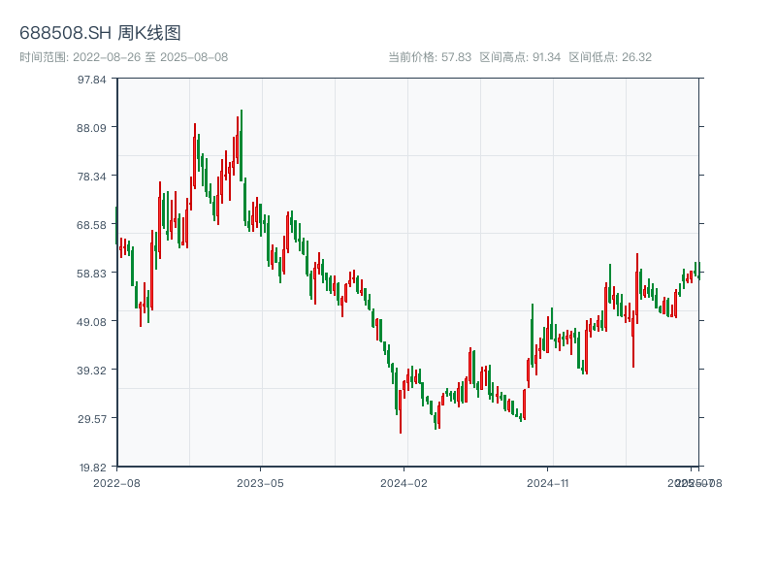Select the 时间范围 date range text
The image size is (776, 582).
[123, 57]
